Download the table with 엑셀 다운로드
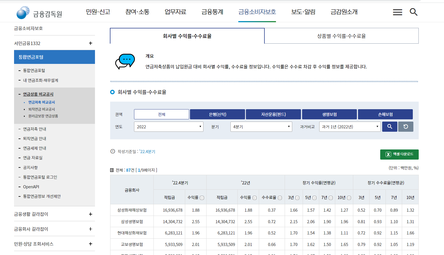 [399, 155]
